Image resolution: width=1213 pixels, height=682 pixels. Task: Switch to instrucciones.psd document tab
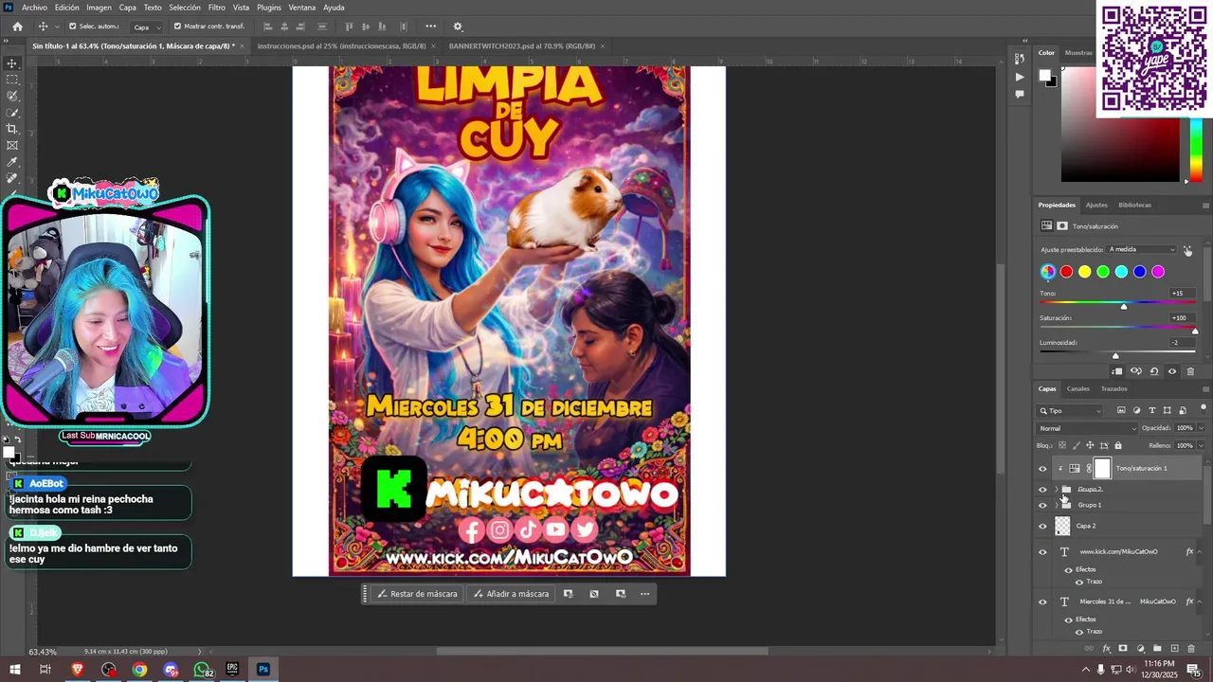[341, 45]
